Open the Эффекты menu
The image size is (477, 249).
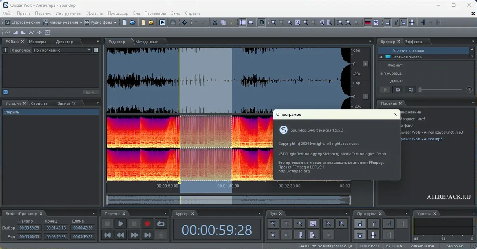click(x=94, y=13)
